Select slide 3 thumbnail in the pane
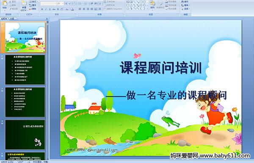 25,102
